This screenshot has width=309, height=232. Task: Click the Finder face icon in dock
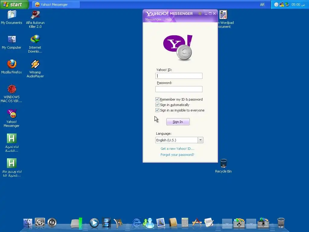pos(28,223)
